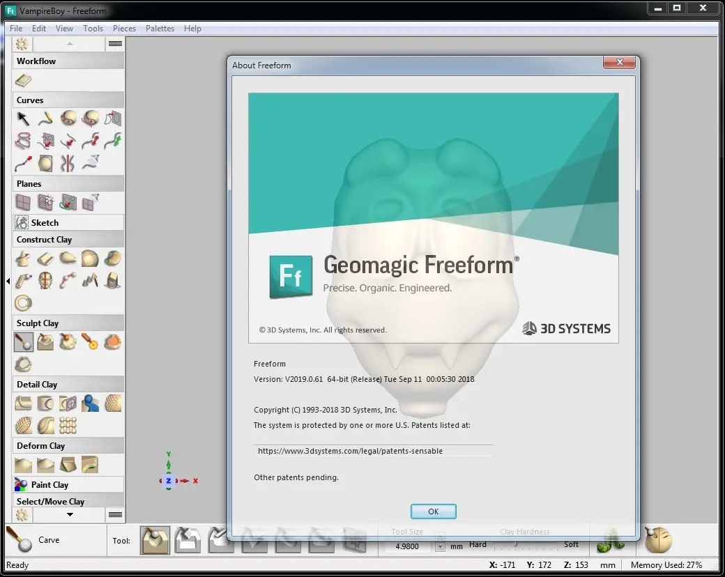Choose the Carve ball tool in Sculpt Clay

pos(23,342)
